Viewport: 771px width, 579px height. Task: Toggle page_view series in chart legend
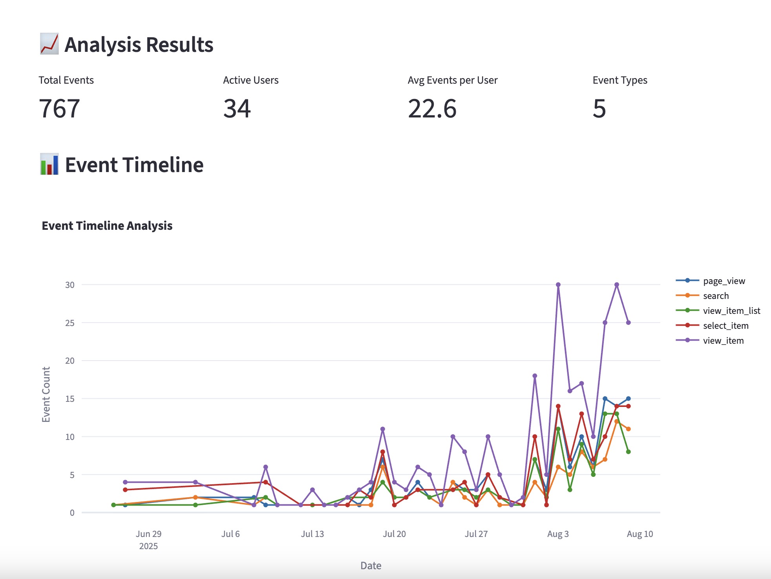coord(723,281)
